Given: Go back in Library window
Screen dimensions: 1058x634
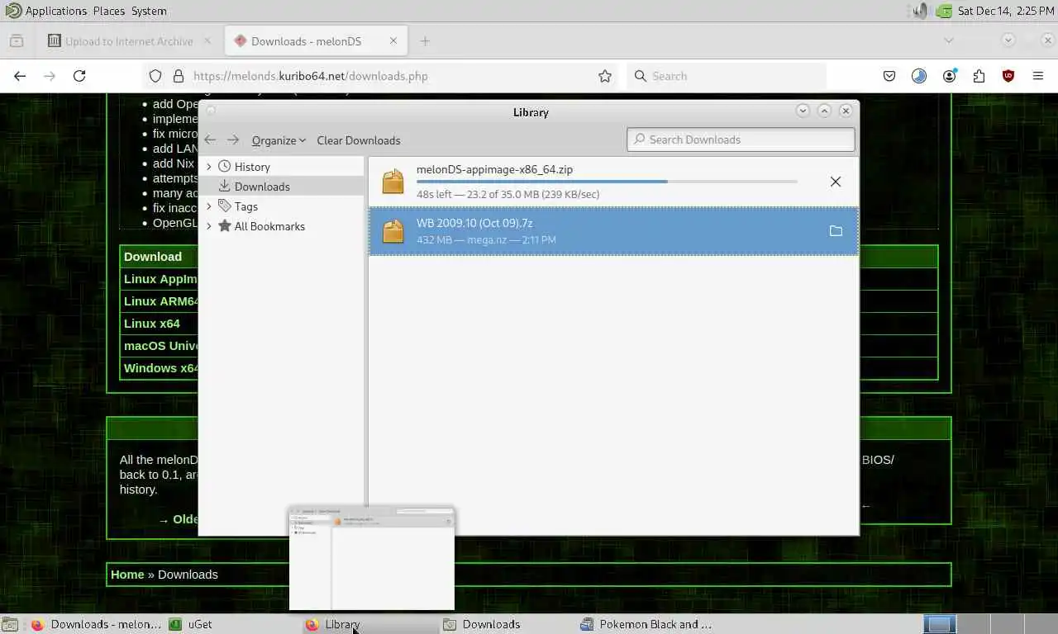Looking at the screenshot, I should pos(210,140).
